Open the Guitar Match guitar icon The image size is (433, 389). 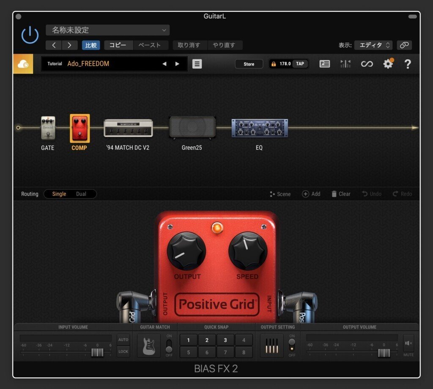tap(149, 345)
